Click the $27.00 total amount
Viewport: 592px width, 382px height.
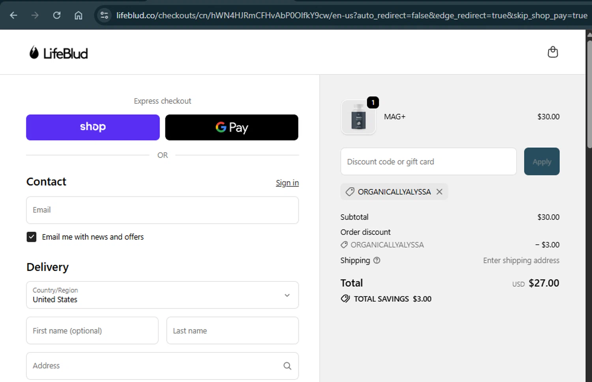pyautogui.click(x=544, y=283)
